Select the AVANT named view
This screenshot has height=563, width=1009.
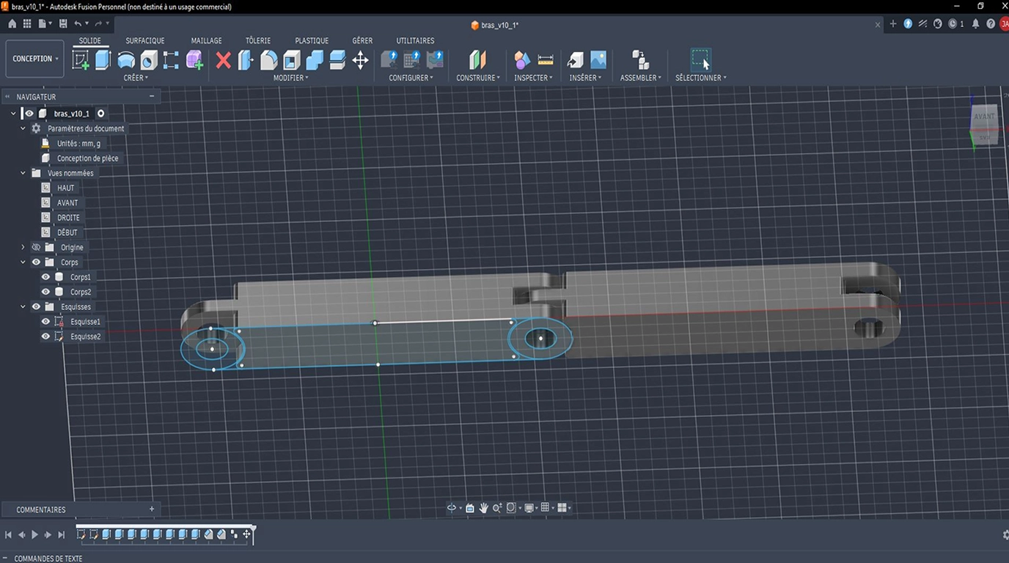67,203
